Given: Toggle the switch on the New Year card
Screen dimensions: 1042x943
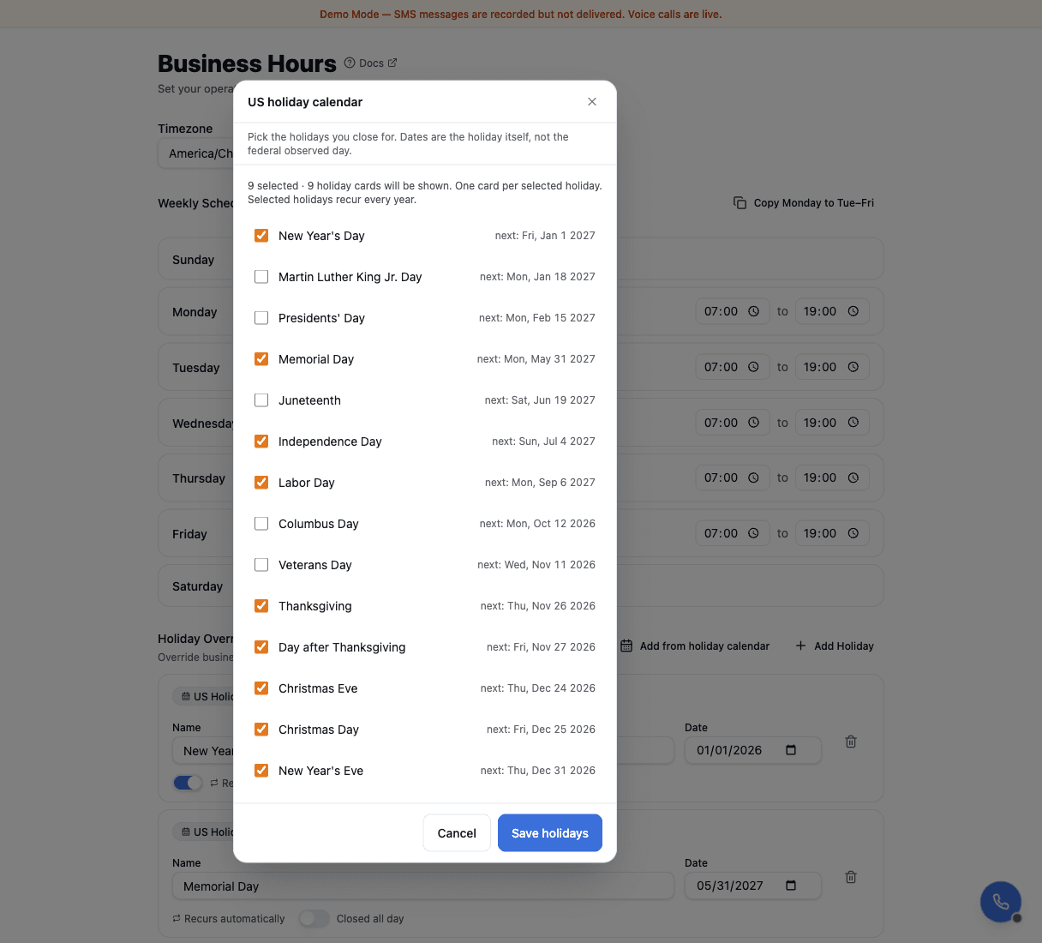Looking at the screenshot, I should click(188, 783).
